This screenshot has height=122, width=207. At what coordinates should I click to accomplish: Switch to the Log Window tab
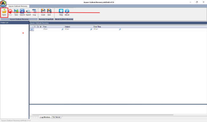tap(45, 117)
